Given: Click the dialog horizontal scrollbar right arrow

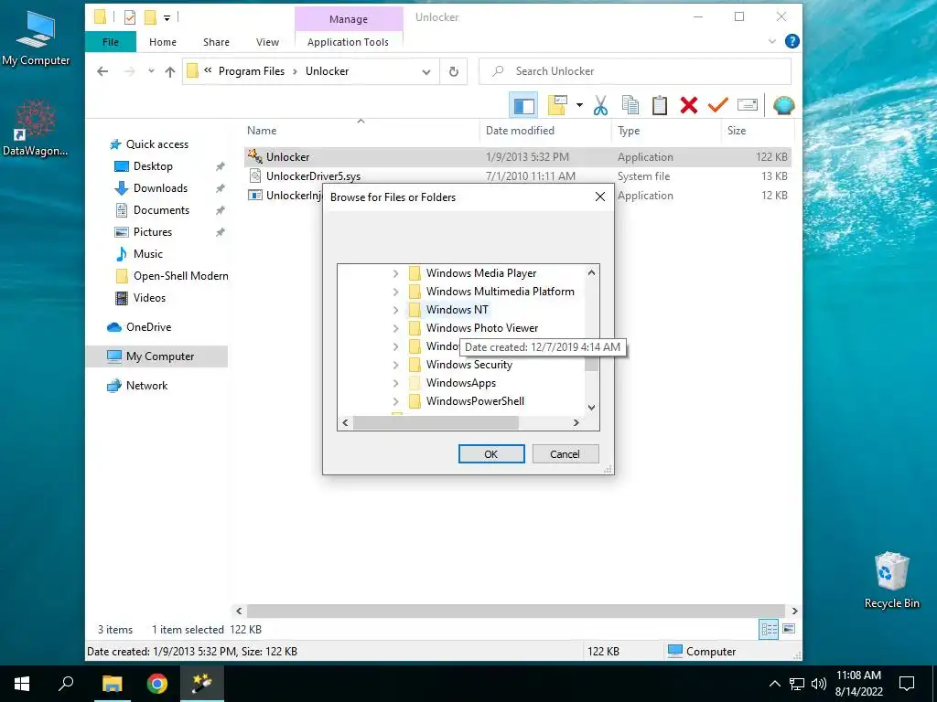Looking at the screenshot, I should [576, 422].
